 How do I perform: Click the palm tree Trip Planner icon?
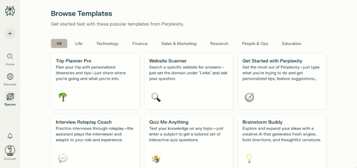(x=62, y=97)
